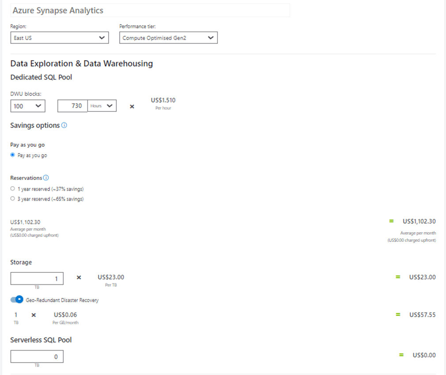Select the Pay as you go radio
Screen dimensions: 446x375
pyautogui.click(x=12, y=155)
